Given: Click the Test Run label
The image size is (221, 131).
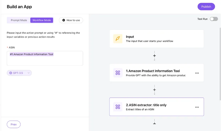Looking at the screenshot, I should (x=202, y=19).
